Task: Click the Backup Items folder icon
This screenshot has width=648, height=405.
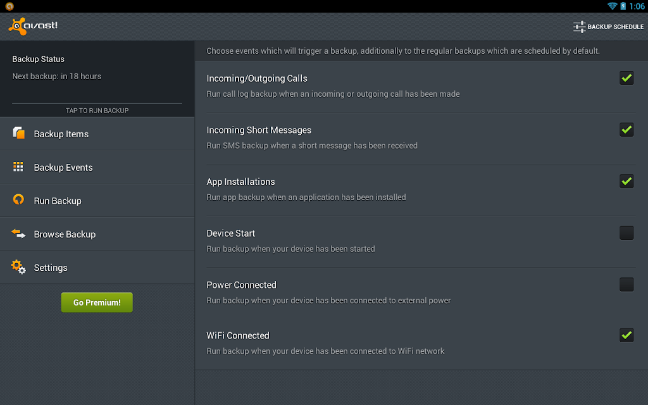Action: point(18,133)
